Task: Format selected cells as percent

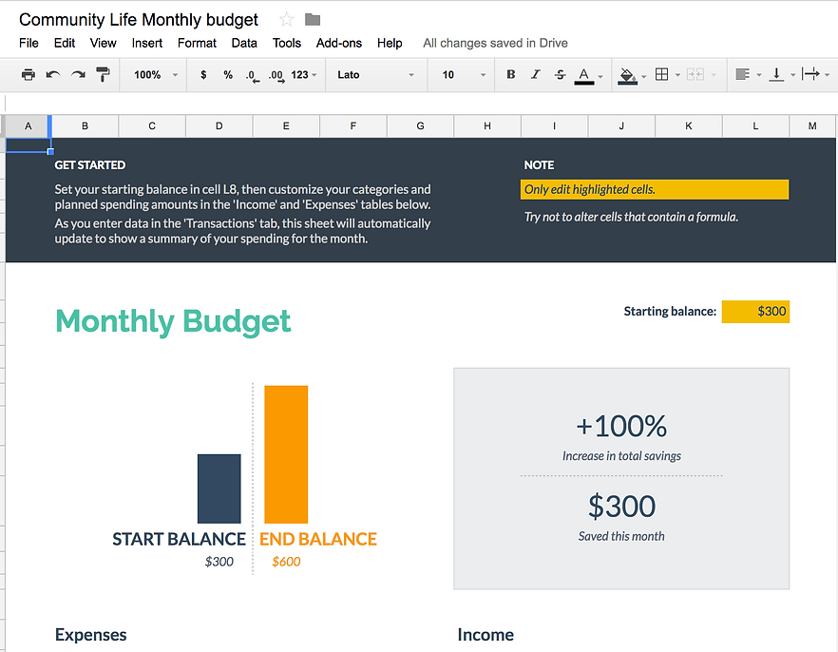Action: click(228, 75)
